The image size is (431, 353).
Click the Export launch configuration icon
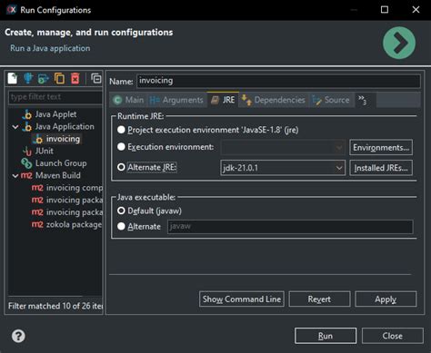(x=44, y=79)
